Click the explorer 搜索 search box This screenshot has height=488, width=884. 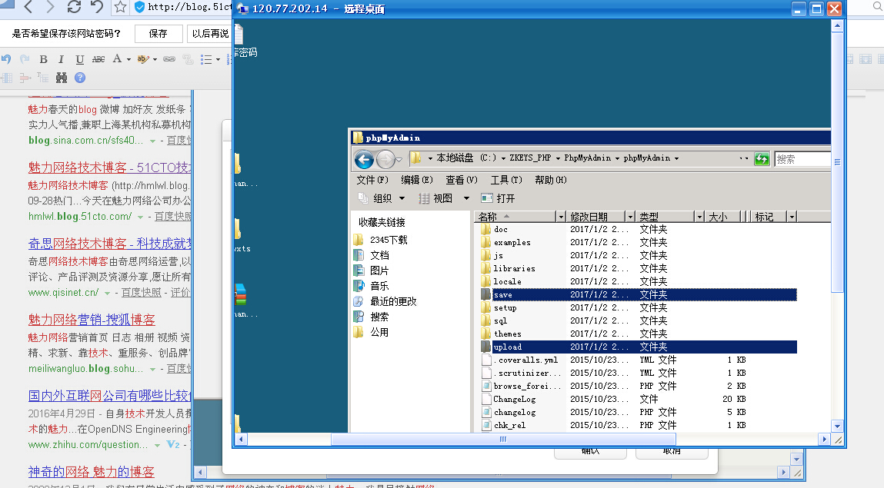[802, 159]
